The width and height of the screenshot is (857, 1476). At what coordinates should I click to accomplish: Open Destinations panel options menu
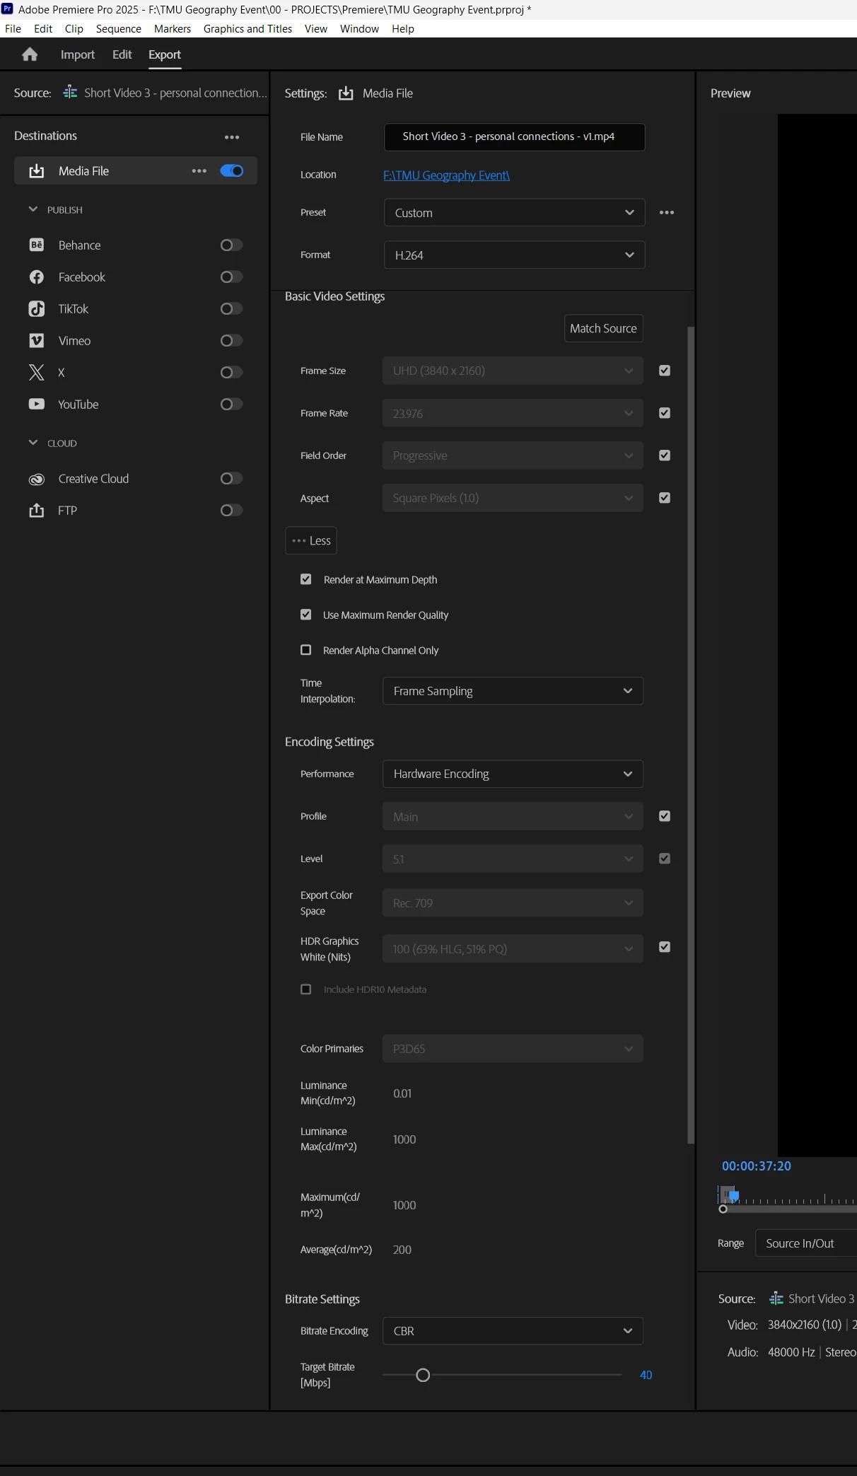(x=232, y=136)
